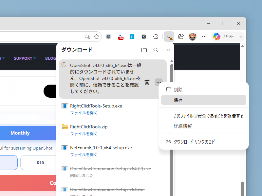Click deleted OpenClawCompanion-Setup-x64.exe entry

107,189
